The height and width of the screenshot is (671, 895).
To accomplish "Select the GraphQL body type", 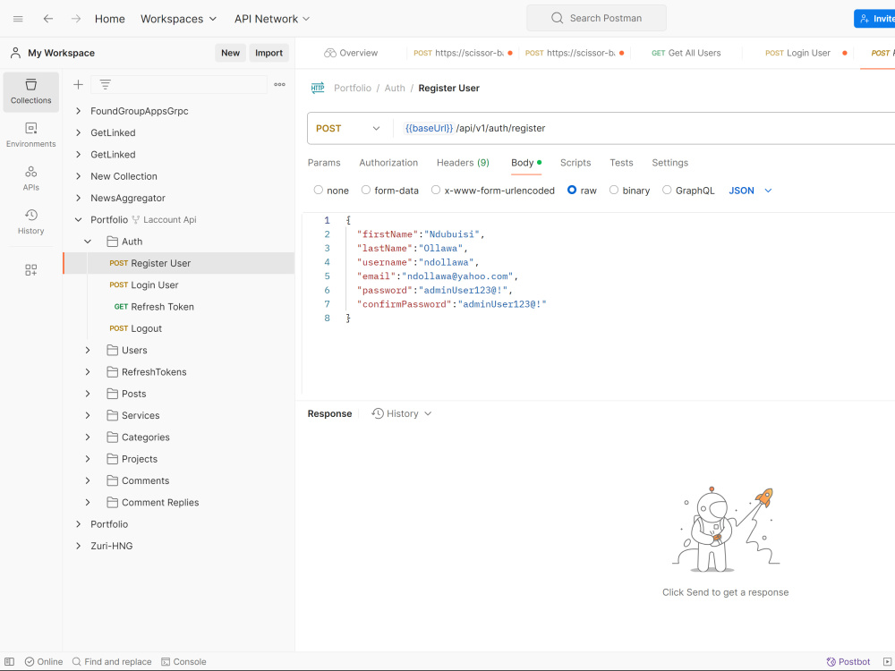I will point(668,190).
